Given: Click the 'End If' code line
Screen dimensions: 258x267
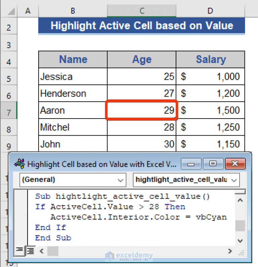Looking at the screenshot, I should pyautogui.click(x=50, y=228).
